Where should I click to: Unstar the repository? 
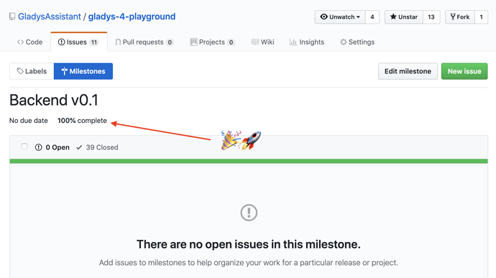(404, 17)
